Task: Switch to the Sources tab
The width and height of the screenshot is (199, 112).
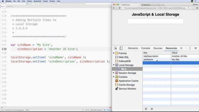Action: [x=158, y=48]
